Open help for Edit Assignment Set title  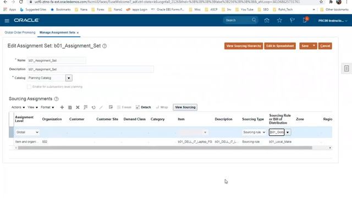pos(105,46)
